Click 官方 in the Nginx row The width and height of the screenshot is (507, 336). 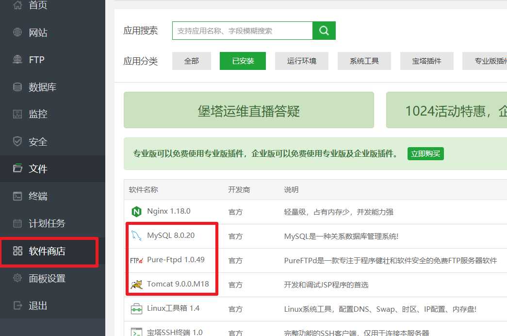click(235, 212)
